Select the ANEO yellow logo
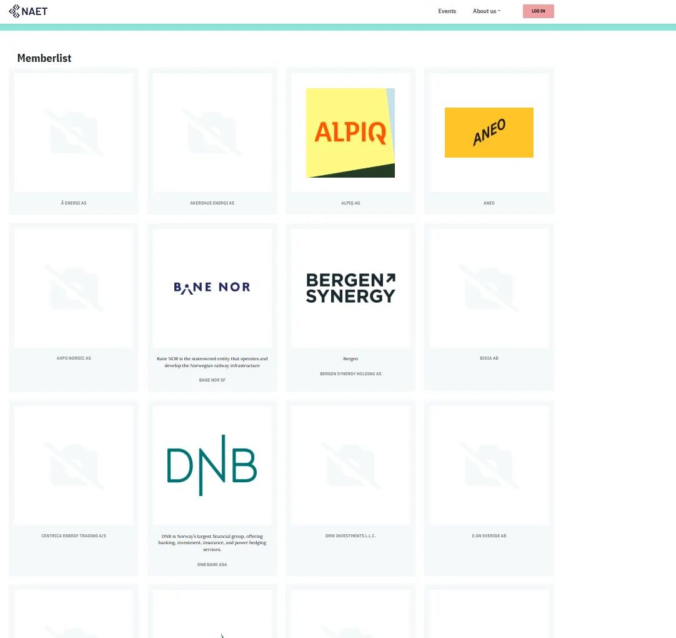The width and height of the screenshot is (676, 638). pos(489,133)
